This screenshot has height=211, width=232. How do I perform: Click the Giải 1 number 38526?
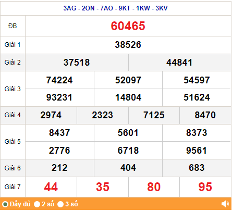[x=128, y=45]
